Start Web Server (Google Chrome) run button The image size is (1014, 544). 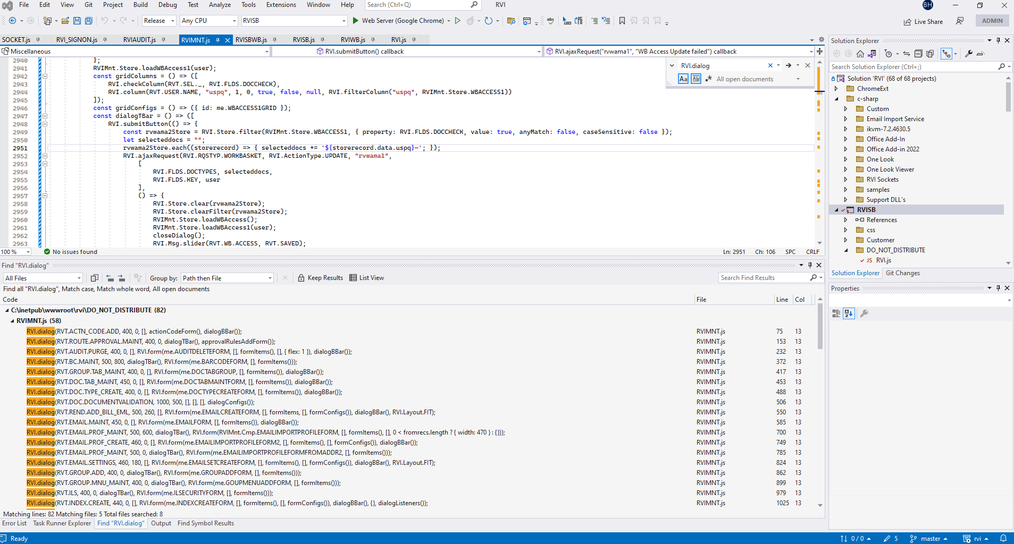coord(356,21)
